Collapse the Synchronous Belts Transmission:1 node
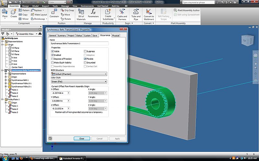 coord(2,71)
